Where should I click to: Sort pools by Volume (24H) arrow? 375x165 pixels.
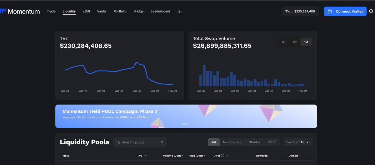182,156
